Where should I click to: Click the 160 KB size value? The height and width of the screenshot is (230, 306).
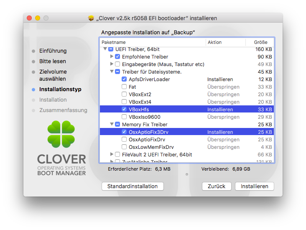pos(264,49)
